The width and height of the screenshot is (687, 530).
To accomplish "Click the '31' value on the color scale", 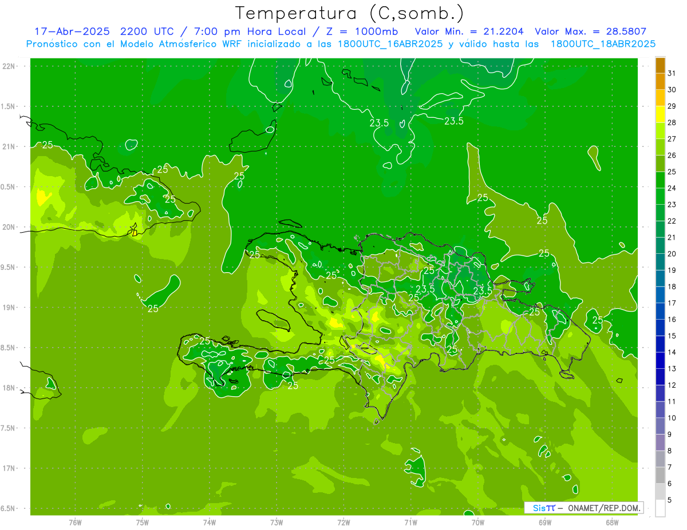I will tap(672, 74).
